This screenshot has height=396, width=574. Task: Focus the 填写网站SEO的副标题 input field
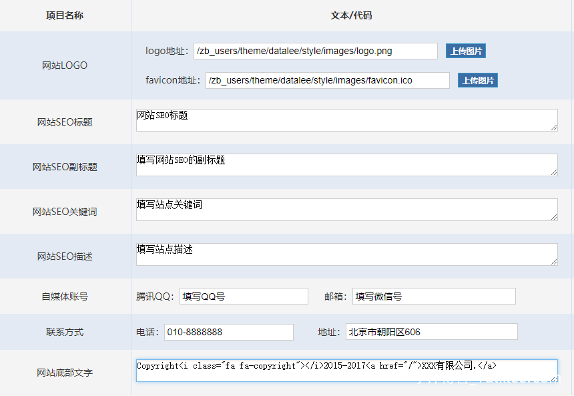(x=346, y=165)
